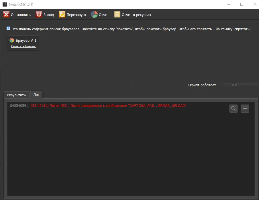
Task: Click the dotted panel splitter handle
Action: (x=131, y=82)
